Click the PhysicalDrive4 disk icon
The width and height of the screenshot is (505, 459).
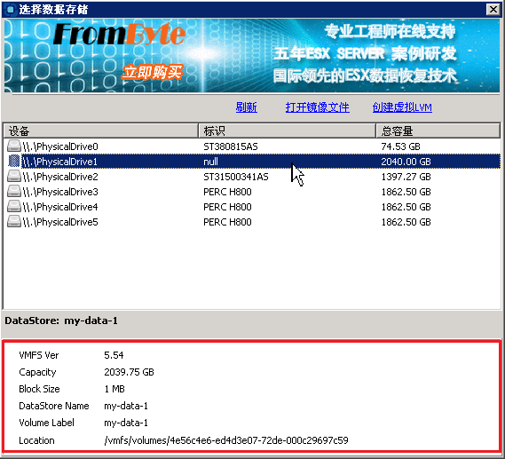pyautogui.click(x=14, y=207)
